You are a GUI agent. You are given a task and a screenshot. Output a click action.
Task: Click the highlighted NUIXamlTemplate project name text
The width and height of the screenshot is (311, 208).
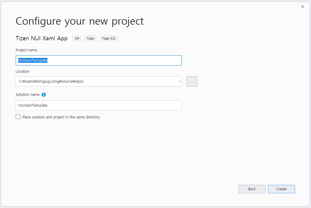click(x=33, y=60)
